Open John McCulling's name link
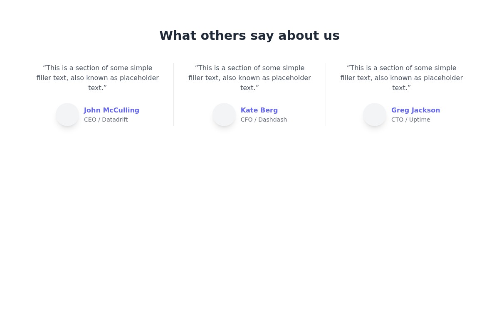Viewport: 499px width, 332px height. 111,110
